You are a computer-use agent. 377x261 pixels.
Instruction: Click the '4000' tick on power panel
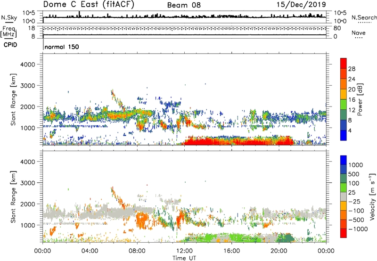[27, 65]
